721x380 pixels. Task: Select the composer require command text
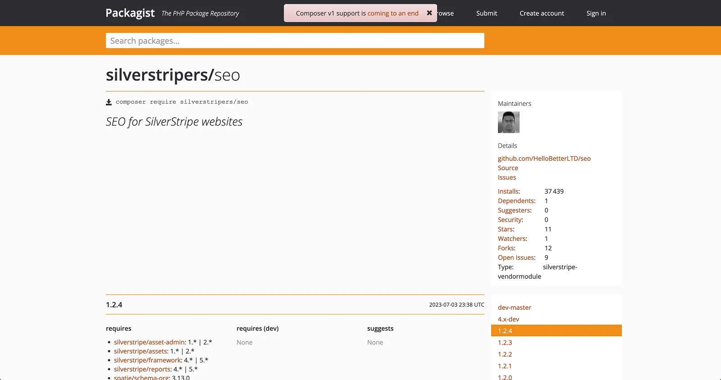tap(182, 102)
